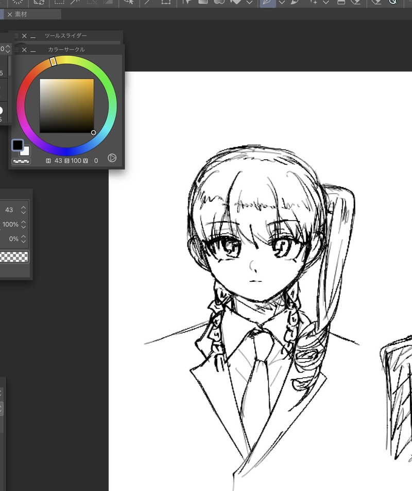Increase the 100% stepper value

24,222
